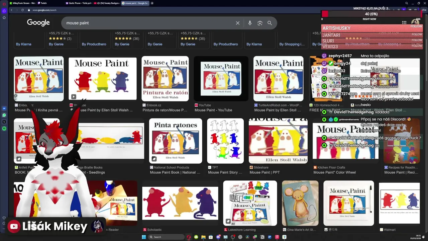Open the Walmart Mouse Paint thumbnail
This screenshot has width=428, height=241.
point(399,203)
